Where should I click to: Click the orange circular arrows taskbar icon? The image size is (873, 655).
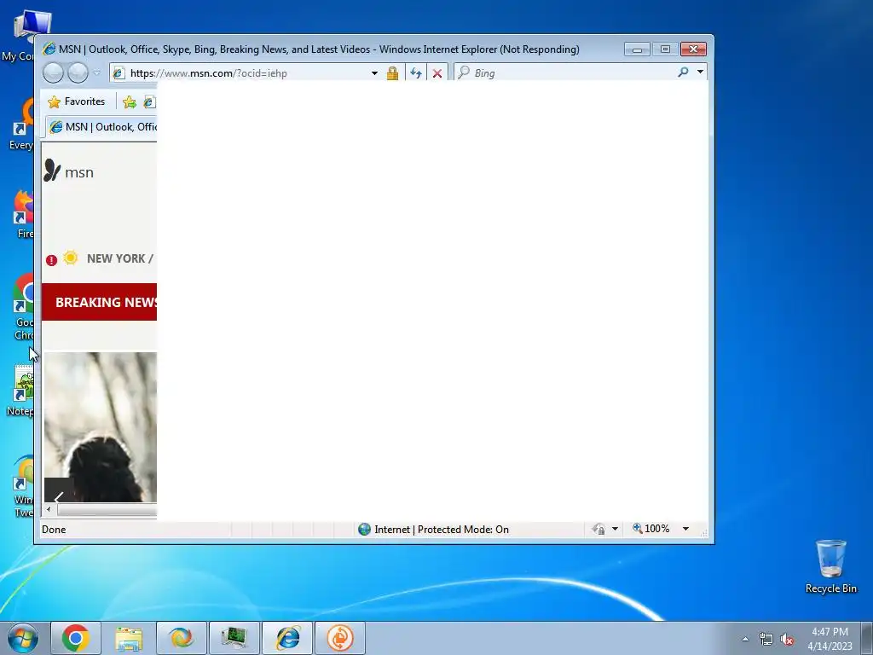click(340, 638)
